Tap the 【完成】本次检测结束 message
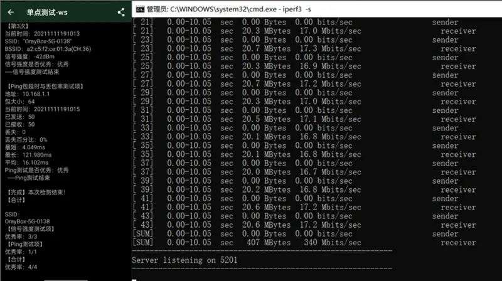The height and width of the screenshot is (281, 502). [36, 193]
